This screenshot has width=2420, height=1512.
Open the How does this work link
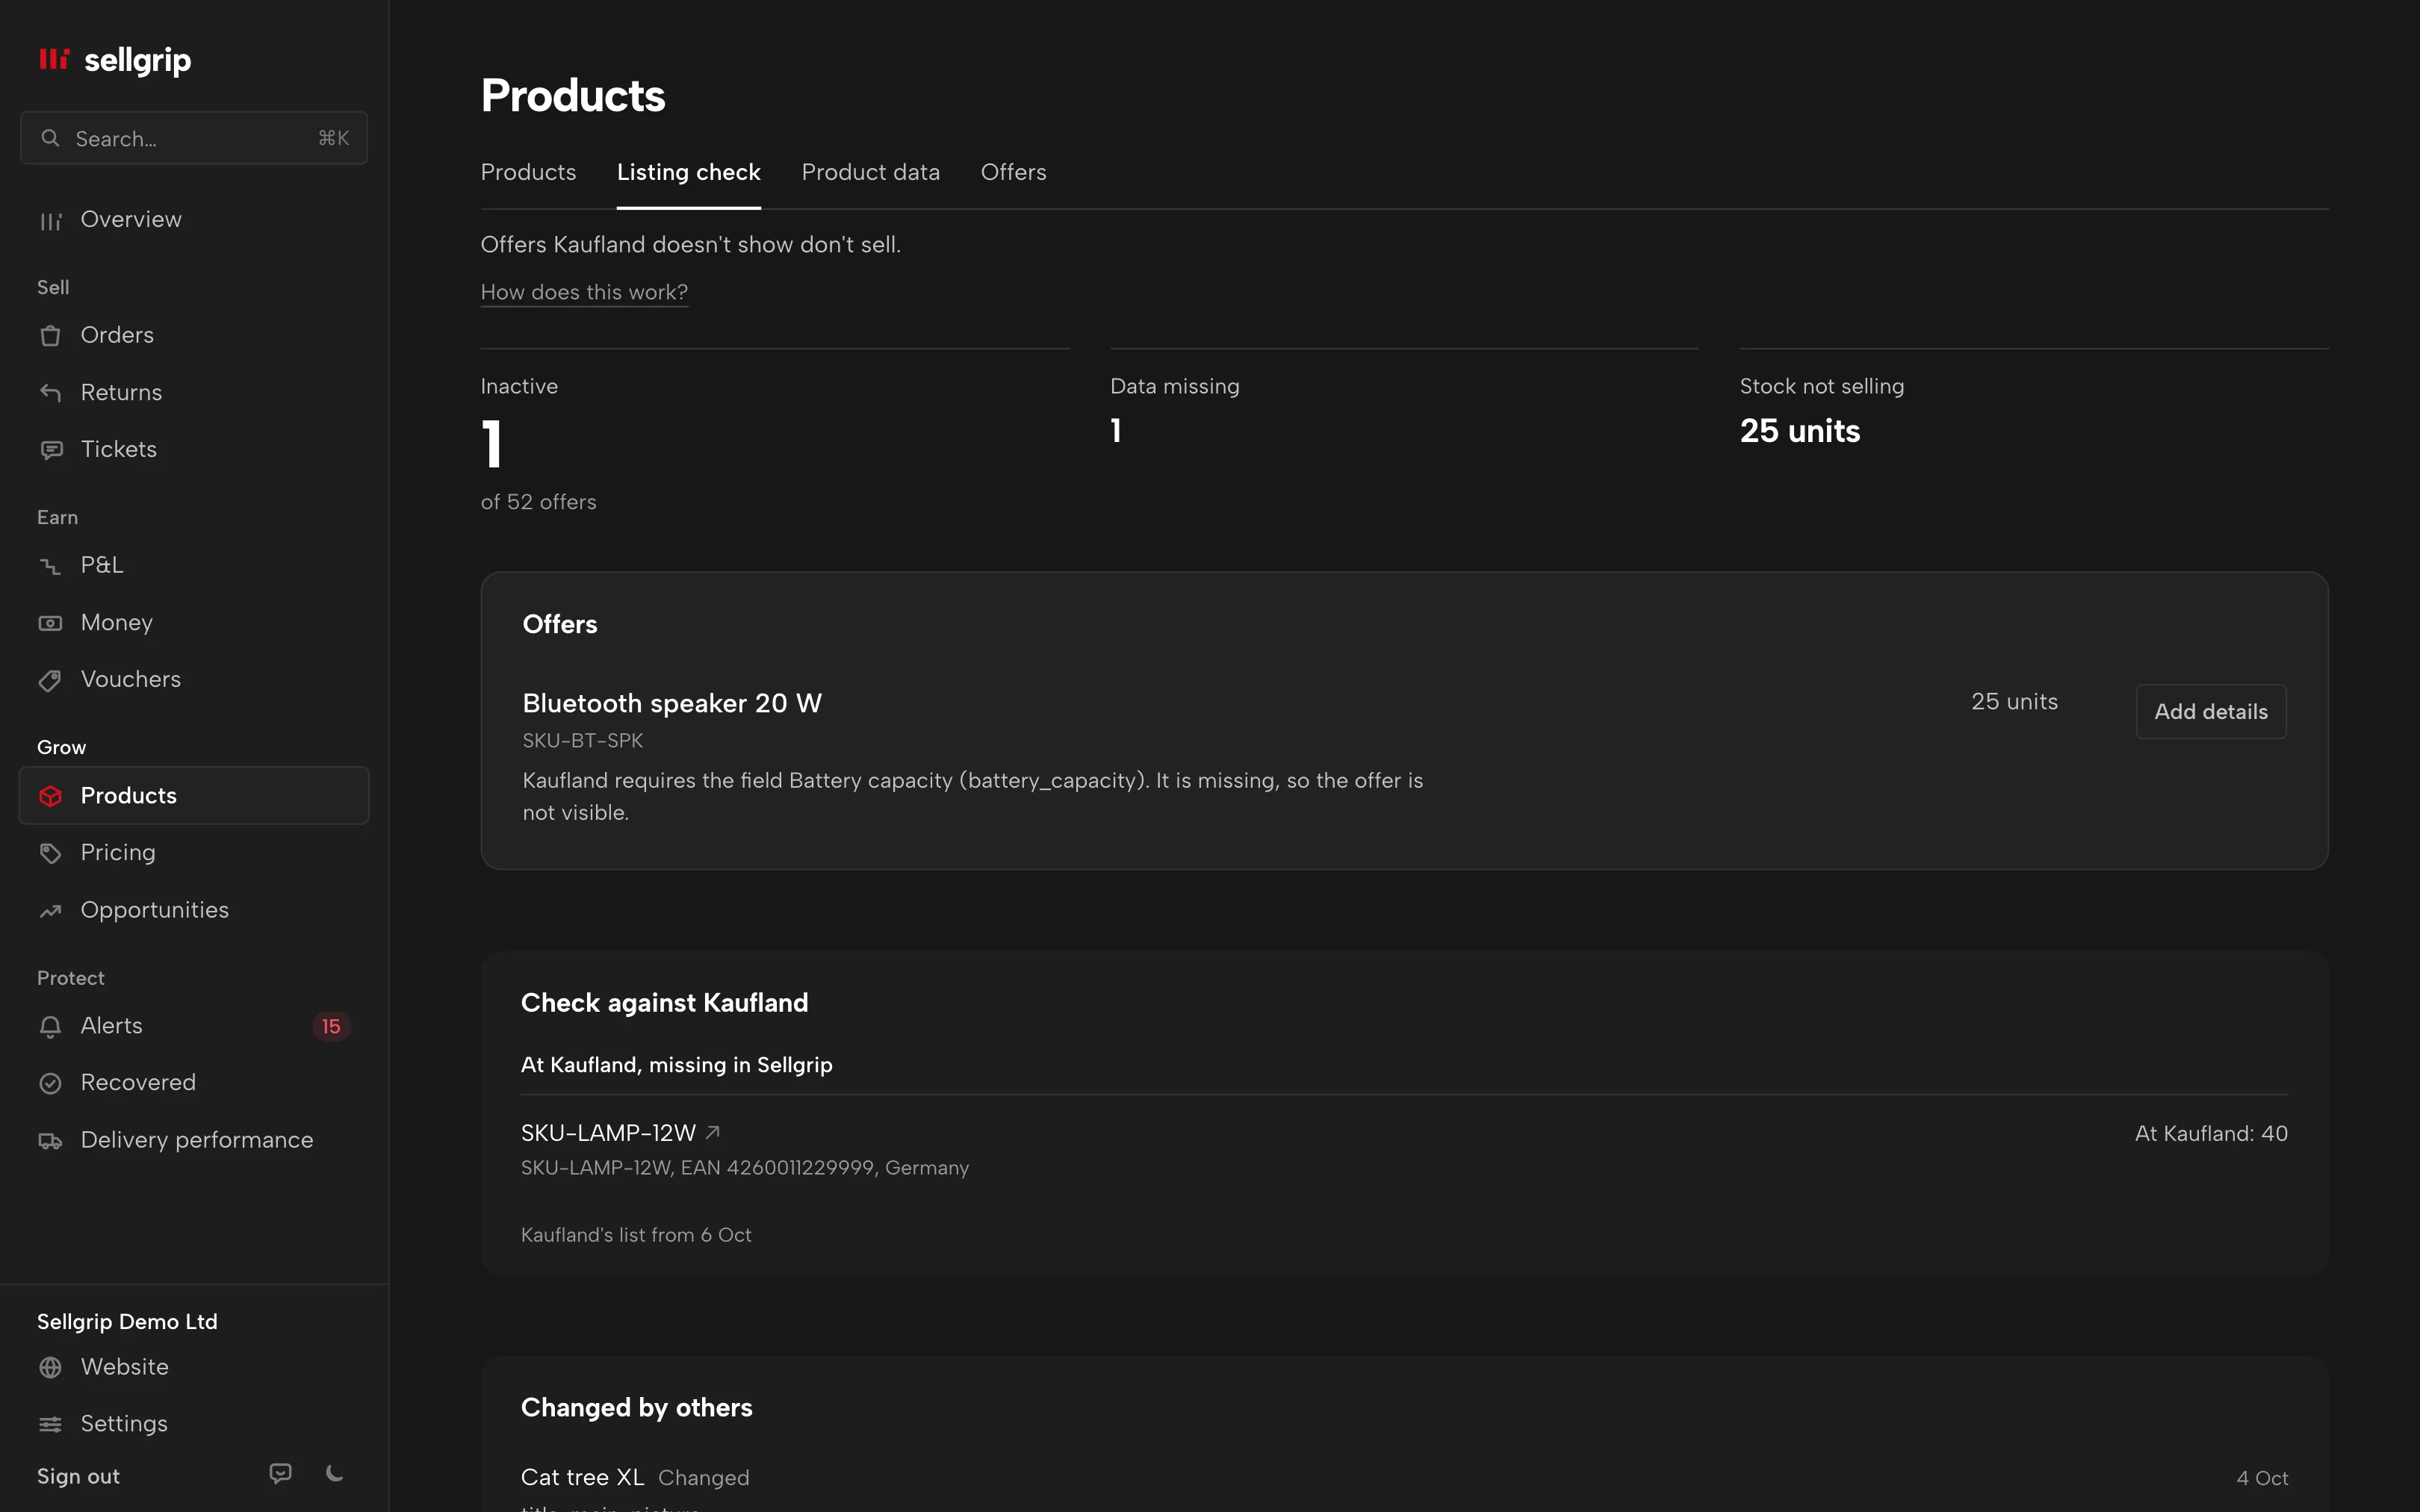tap(584, 292)
